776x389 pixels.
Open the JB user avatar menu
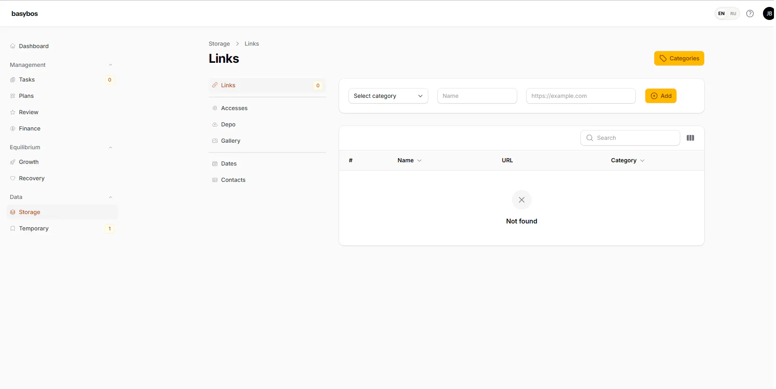(769, 13)
